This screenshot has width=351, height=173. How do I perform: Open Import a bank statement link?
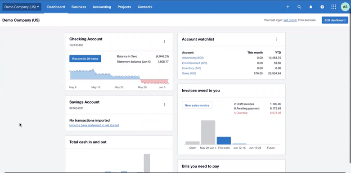coord(94,125)
